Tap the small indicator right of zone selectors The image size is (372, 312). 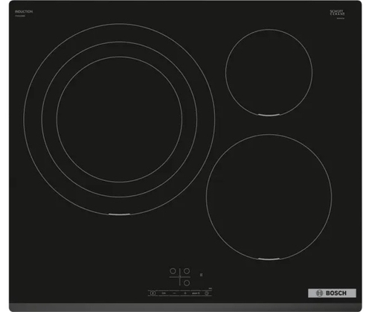[x=201, y=275]
